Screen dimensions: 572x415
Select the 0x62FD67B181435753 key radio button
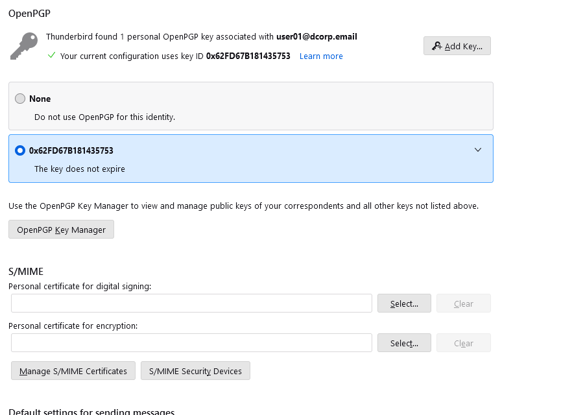19,150
